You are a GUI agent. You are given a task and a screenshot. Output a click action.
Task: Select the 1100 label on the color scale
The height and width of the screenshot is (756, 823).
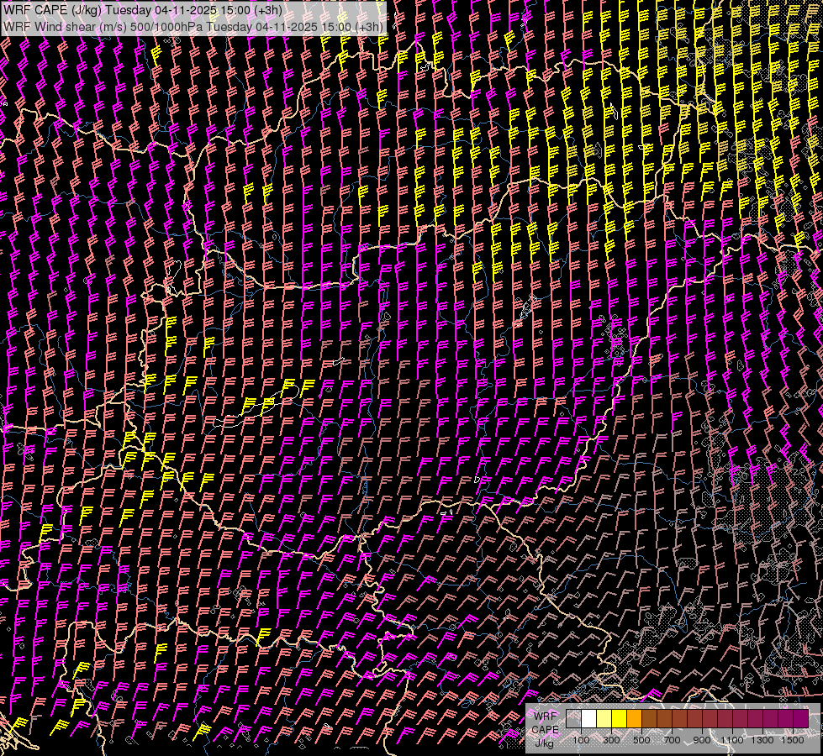pyautogui.click(x=732, y=740)
